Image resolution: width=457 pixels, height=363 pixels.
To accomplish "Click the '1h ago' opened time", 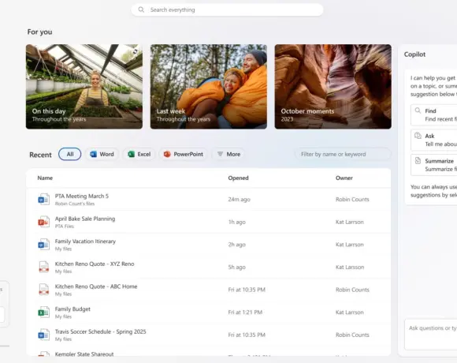I will (236, 222).
